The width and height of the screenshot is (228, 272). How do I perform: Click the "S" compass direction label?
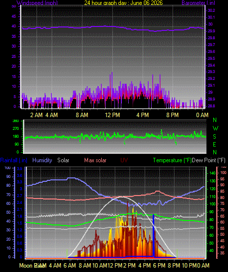(214, 137)
